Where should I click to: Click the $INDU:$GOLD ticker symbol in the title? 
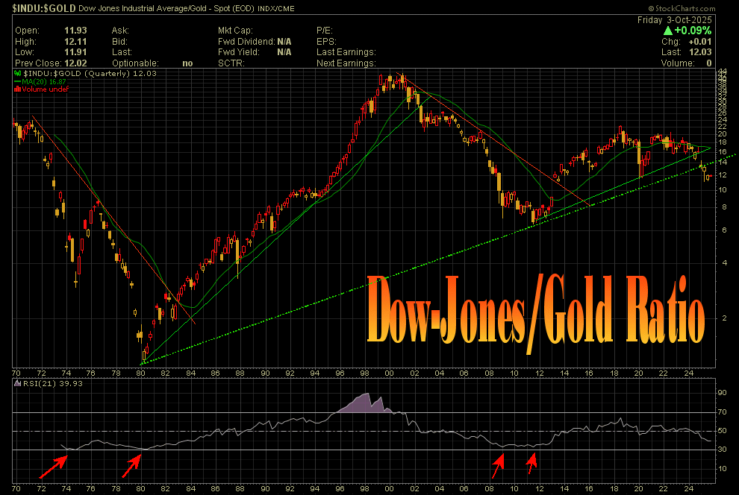tap(44, 8)
